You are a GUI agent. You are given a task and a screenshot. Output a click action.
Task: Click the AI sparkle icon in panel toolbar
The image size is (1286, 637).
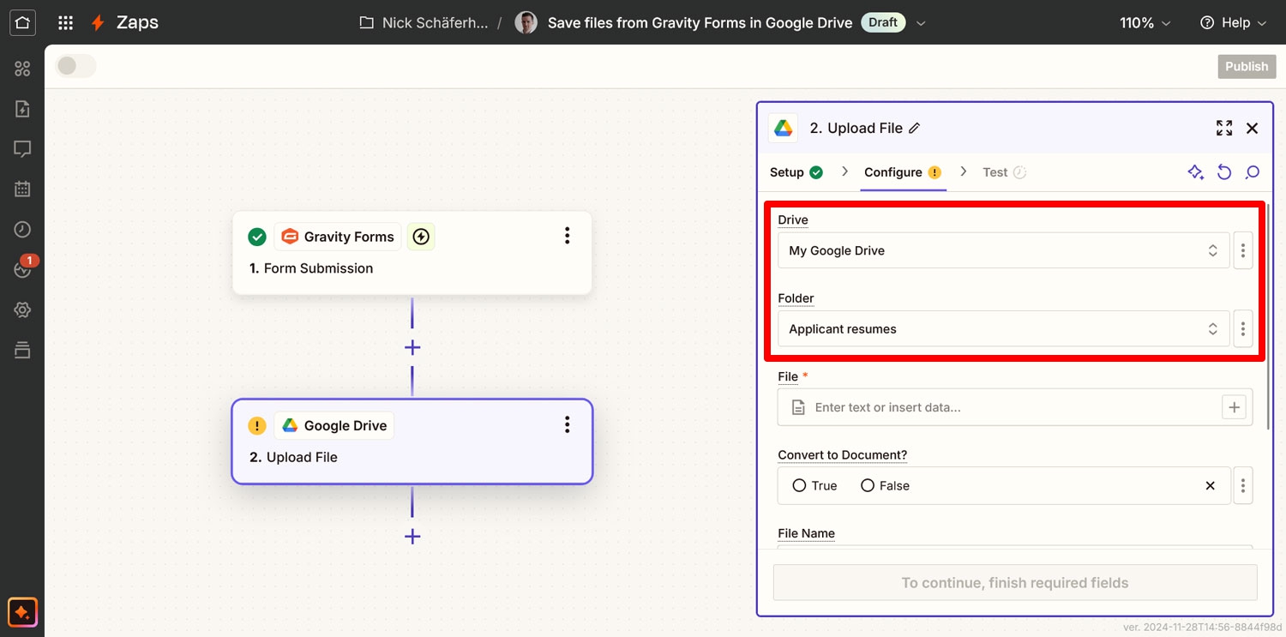point(1196,172)
